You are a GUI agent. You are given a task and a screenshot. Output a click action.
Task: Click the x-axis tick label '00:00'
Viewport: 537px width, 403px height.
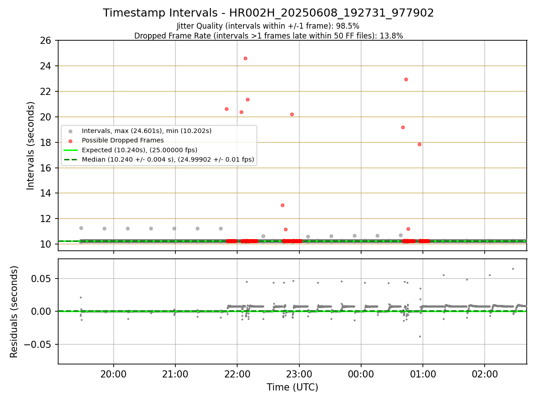(361, 373)
